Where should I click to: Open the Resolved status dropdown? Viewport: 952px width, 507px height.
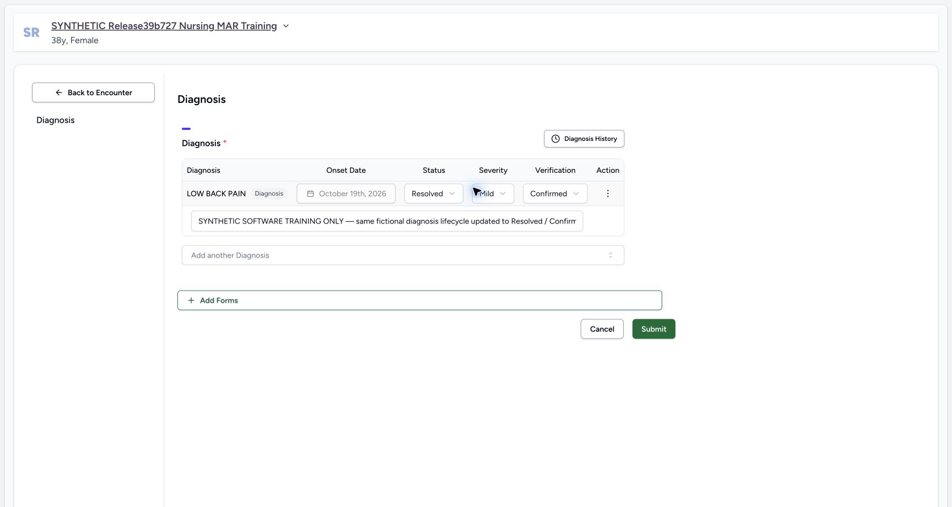click(434, 194)
